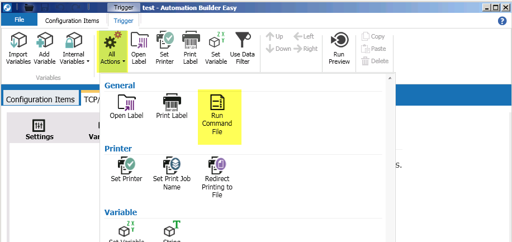The image size is (512, 242).
Task: Select Use Data Filter action
Action: [243, 49]
